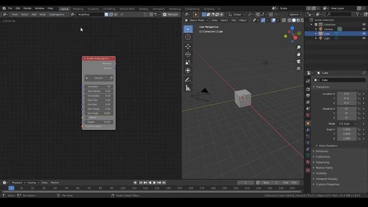Switch to the Animation workspace tab

(x=159, y=9)
